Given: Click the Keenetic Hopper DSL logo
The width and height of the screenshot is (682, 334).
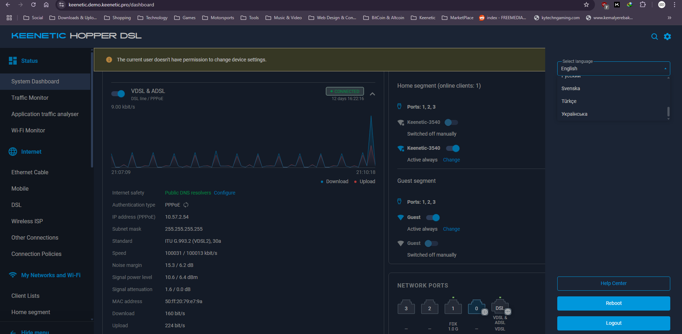Looking at the screenshot, I should tap(76, 36).
